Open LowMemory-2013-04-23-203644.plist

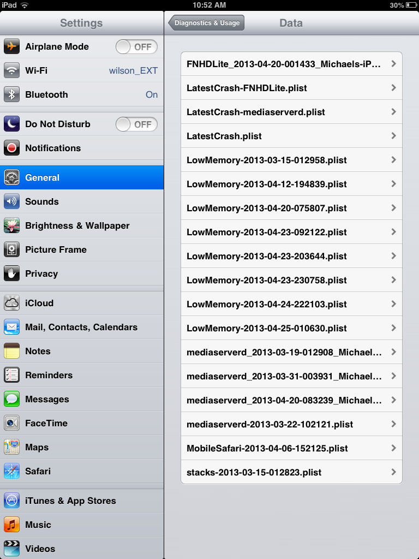291,256
